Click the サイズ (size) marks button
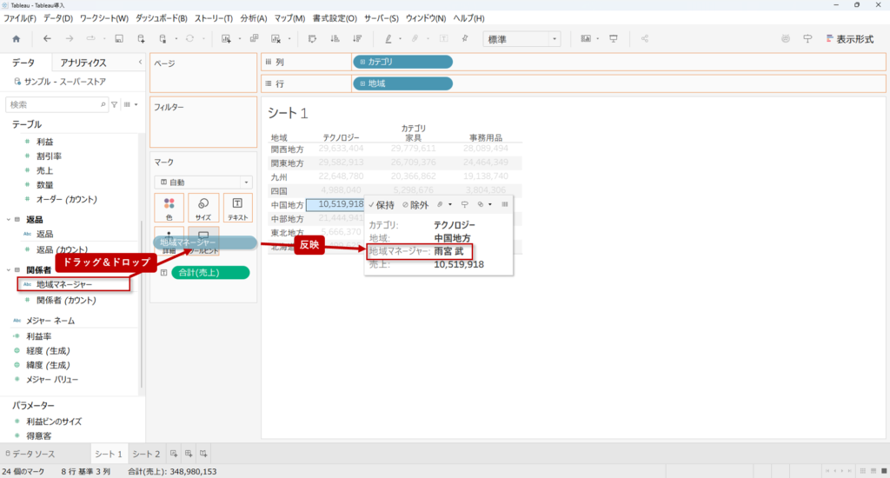890x478 pixels. (203, 208)
